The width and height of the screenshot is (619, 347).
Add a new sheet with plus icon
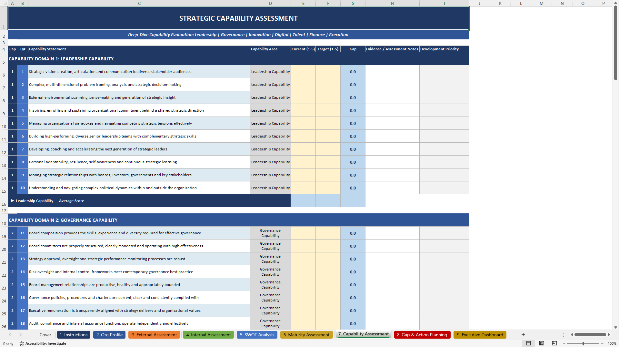[523, 335]
